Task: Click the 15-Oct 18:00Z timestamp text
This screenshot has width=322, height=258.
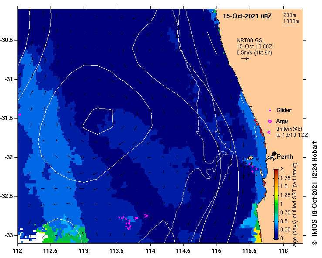Action: click(x=254, y=47)
